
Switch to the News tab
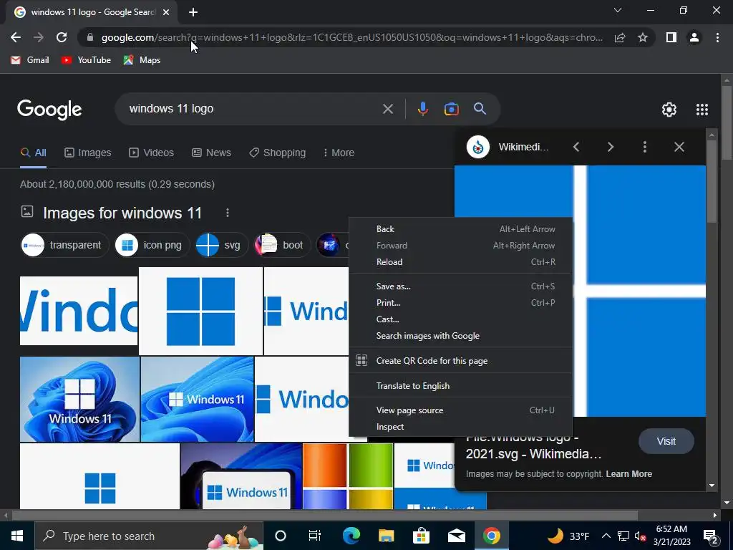pyautogui.click(x=211, y=153)
